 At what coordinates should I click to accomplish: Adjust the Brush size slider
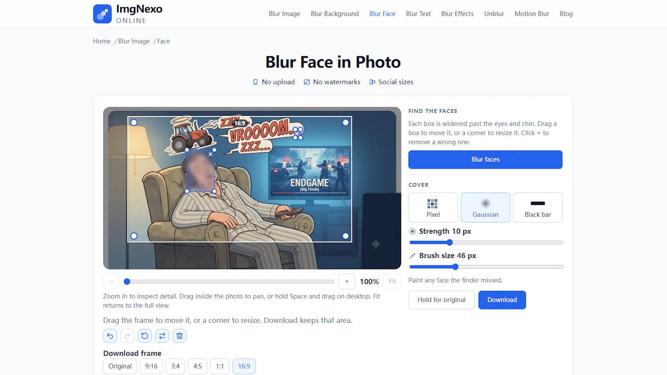[x=486, y=267]
